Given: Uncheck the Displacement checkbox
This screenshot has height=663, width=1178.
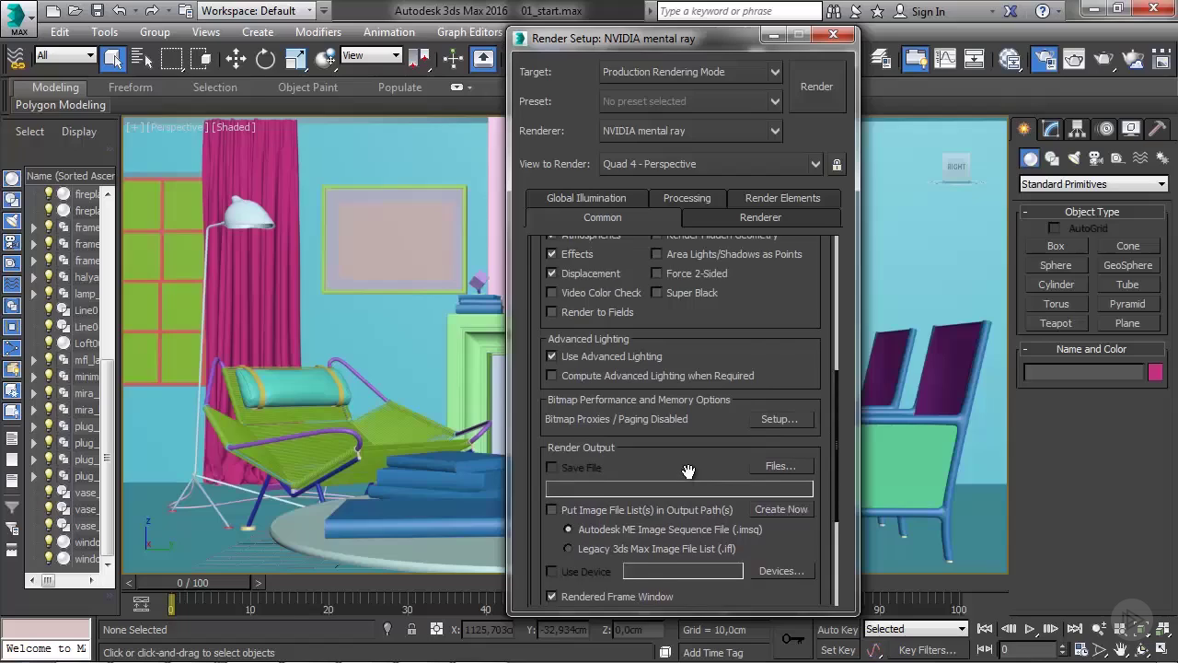Looking at the screenshot, I should pyautogui.click(x=551, y=273).
